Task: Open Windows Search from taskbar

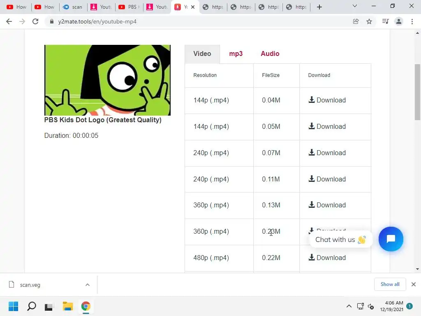Action: (31, 306)
